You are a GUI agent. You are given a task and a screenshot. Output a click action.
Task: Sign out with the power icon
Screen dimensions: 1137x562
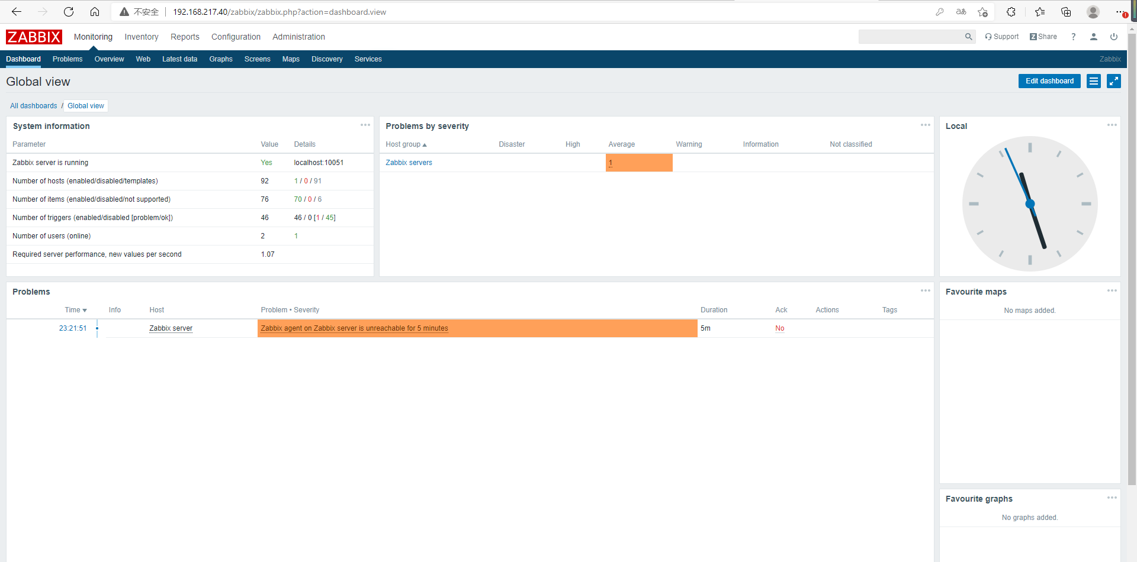1114,37
